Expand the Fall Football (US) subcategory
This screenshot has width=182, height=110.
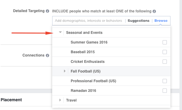65,71
